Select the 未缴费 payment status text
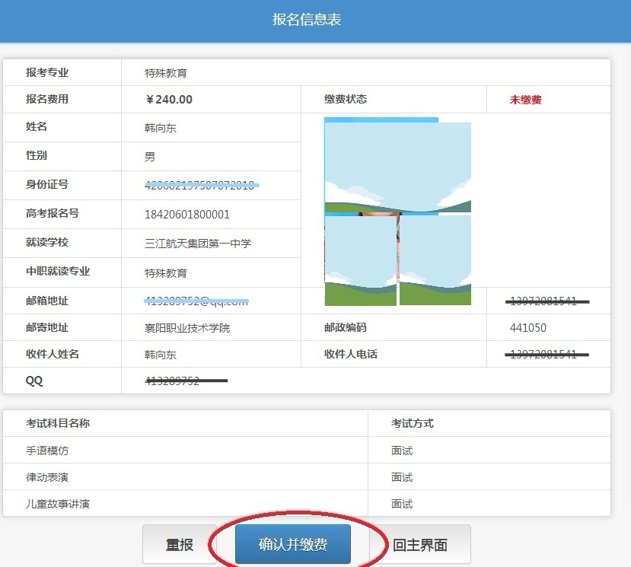This screenshot has height=567, width=631. (525, 100)
